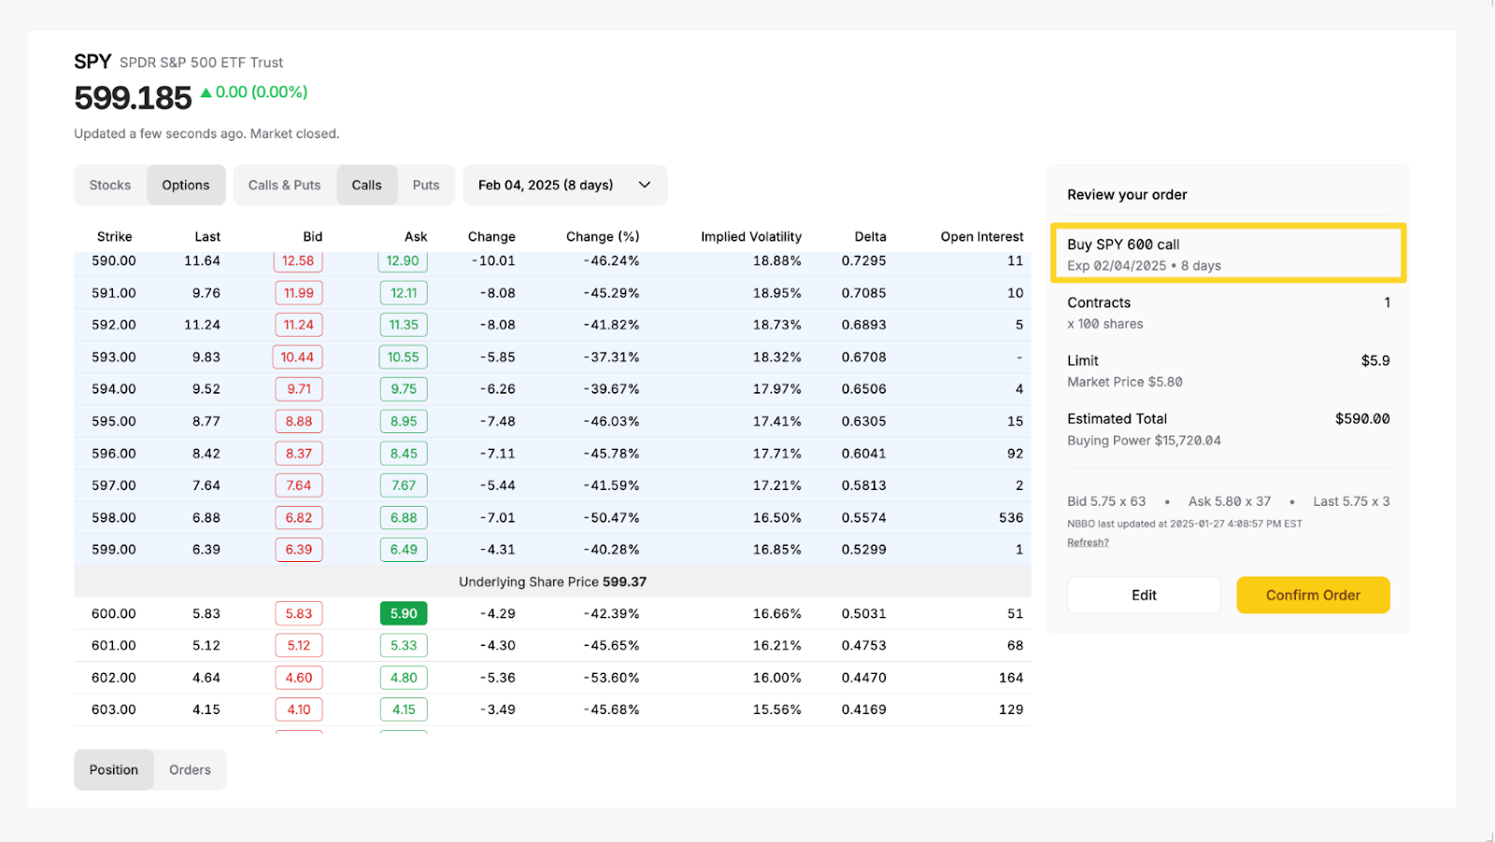Image resolution: width=1495 pixels, height=842 pixels.
Task: Click the highlighted 5.90 ask for strike 600
Action: pyautogui.click(x=404, y=613)
